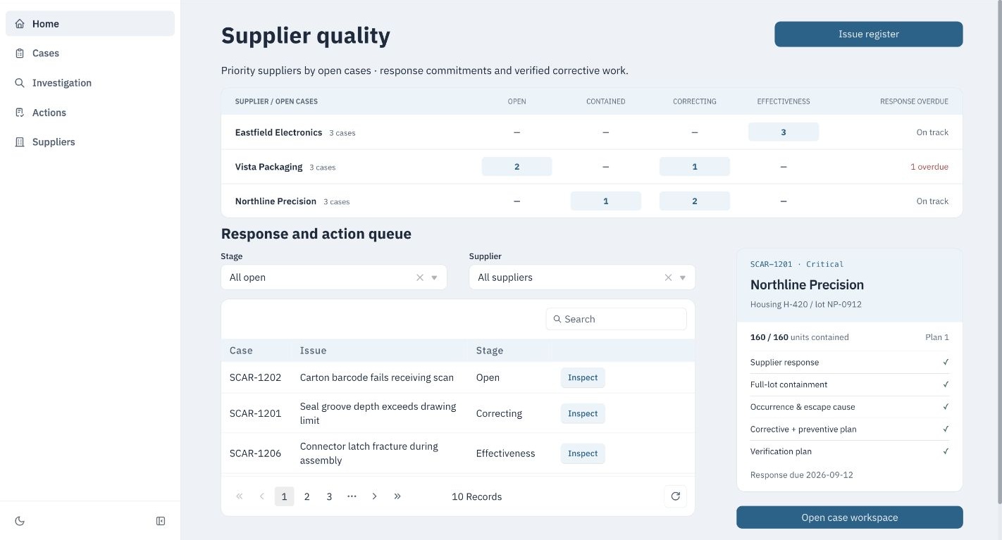Click the Suppliers building icon

click(20, 142)
